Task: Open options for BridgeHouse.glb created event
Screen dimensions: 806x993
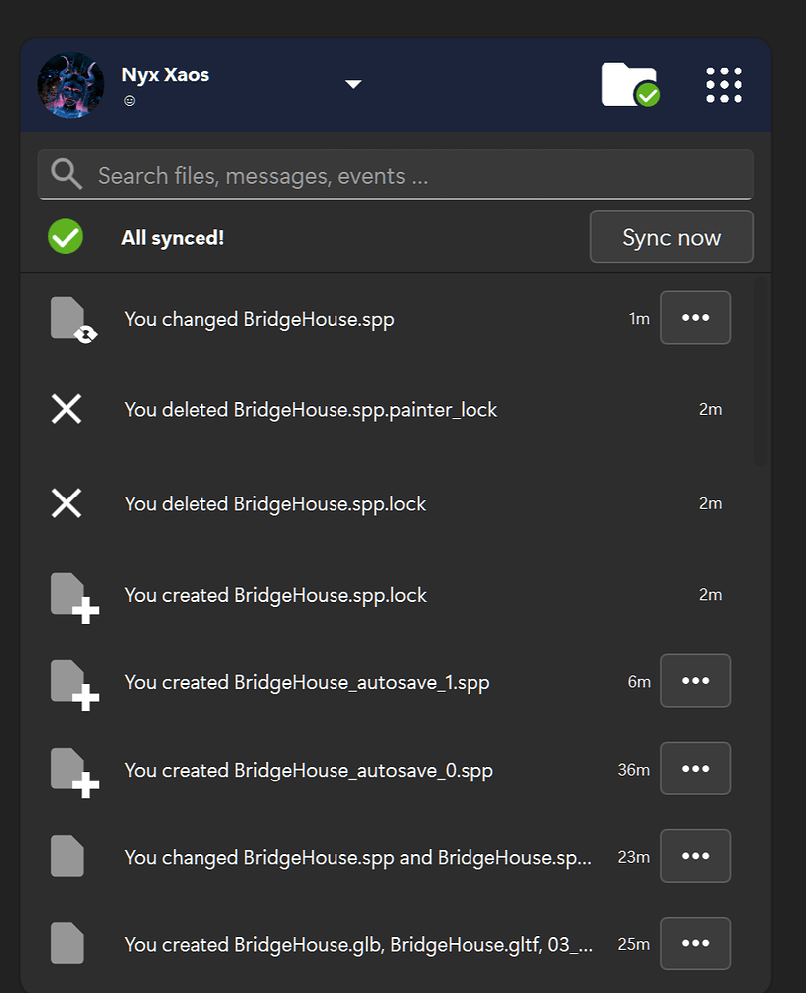Action: (x=695, y=943)
